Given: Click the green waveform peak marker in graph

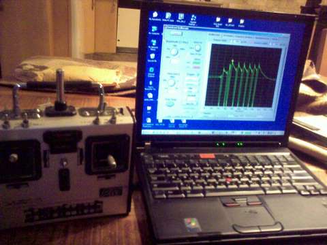Looking at the screenshot, I should click(x=232, y=61).
